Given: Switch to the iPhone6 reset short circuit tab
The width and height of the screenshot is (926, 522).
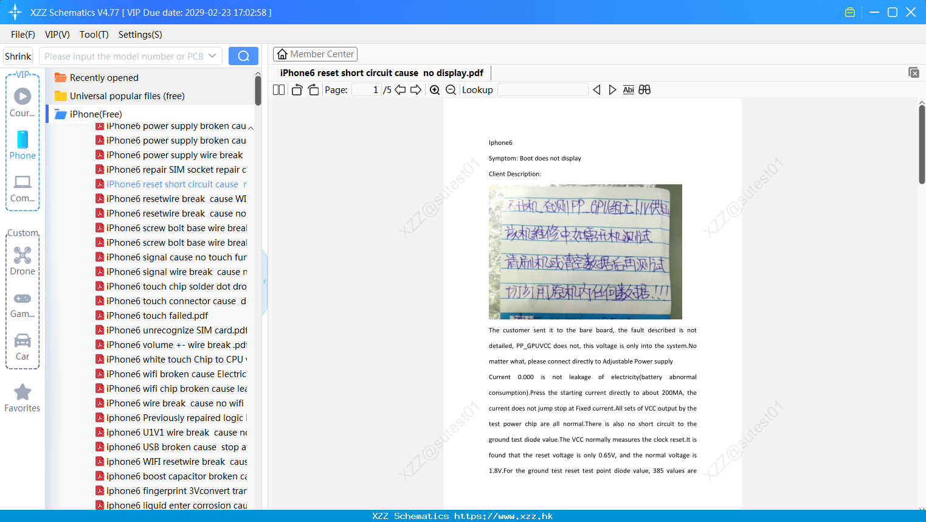Looking at the screenshot, I should 381,73.
